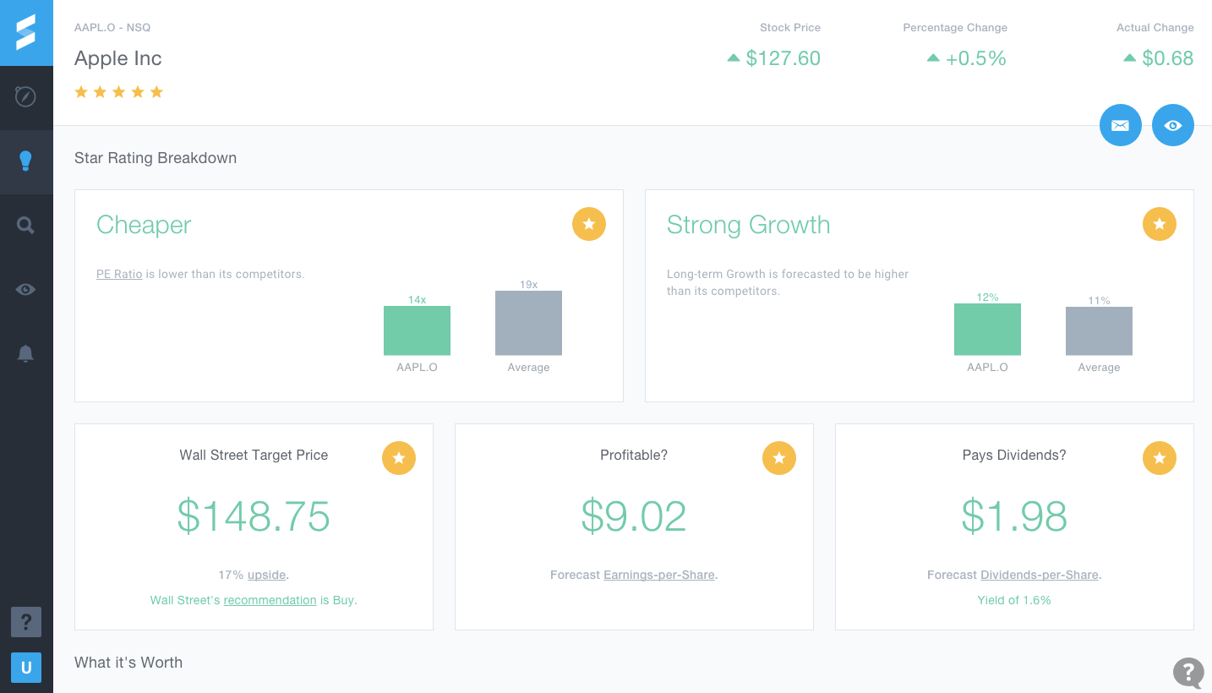Click the gray Average 11% growth bar

click(1099, 331)
